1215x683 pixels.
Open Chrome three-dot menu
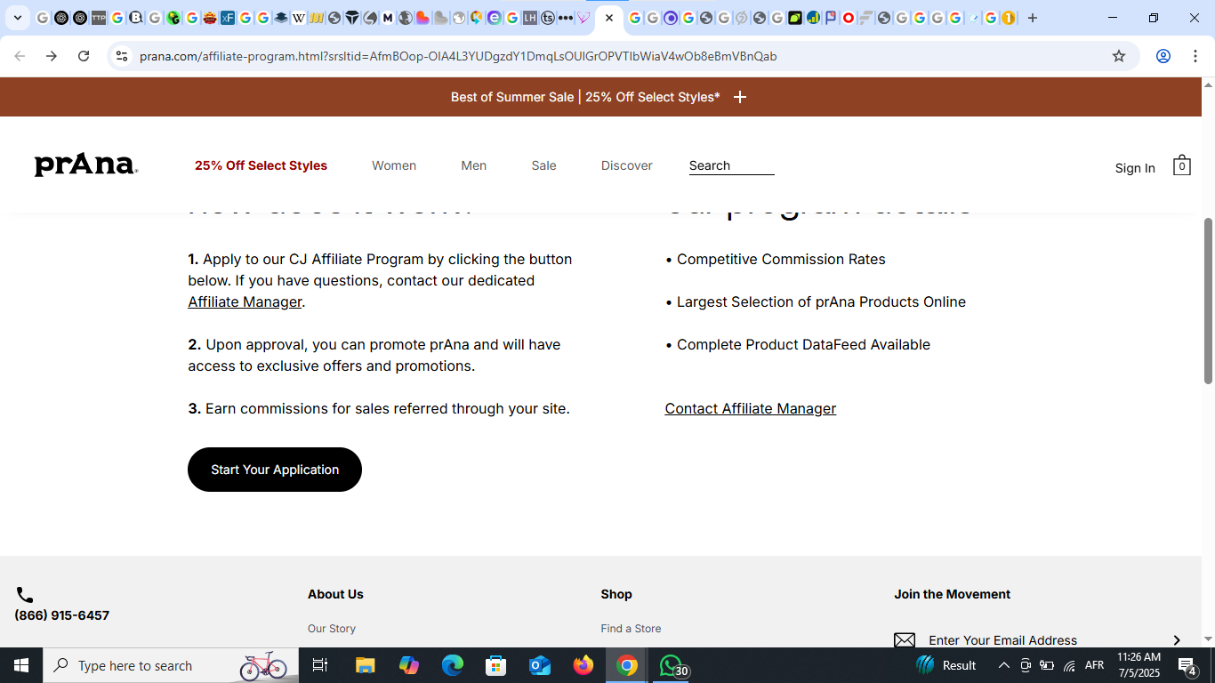pos(1195,56)
